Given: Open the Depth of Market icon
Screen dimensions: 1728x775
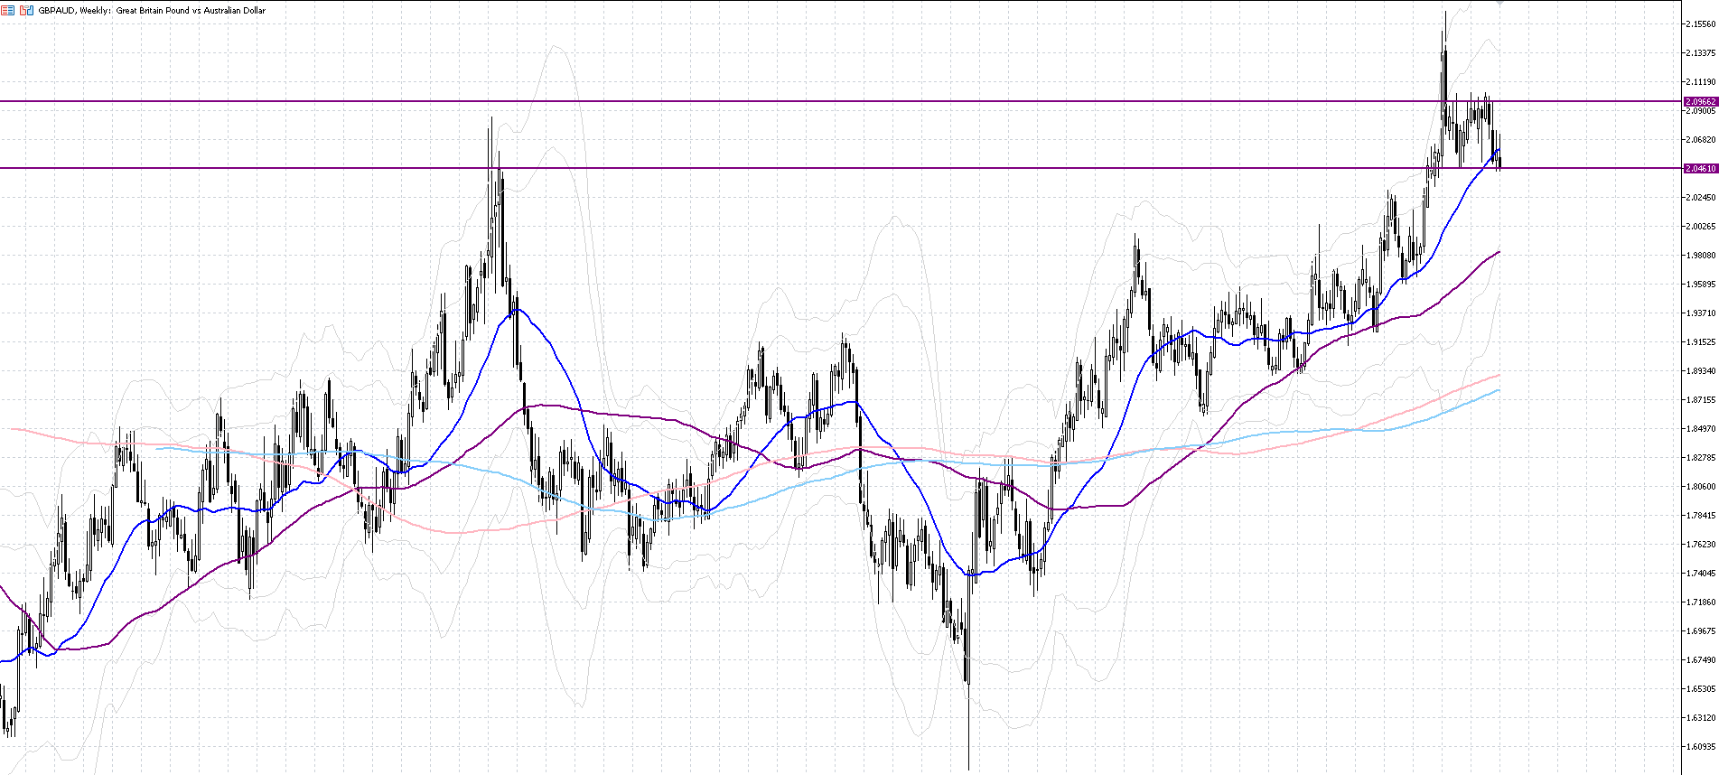Looking at the screenshot, I should pos(8,11).
